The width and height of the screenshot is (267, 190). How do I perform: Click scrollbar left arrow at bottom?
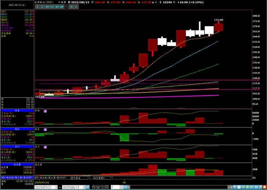pos(129,187)
